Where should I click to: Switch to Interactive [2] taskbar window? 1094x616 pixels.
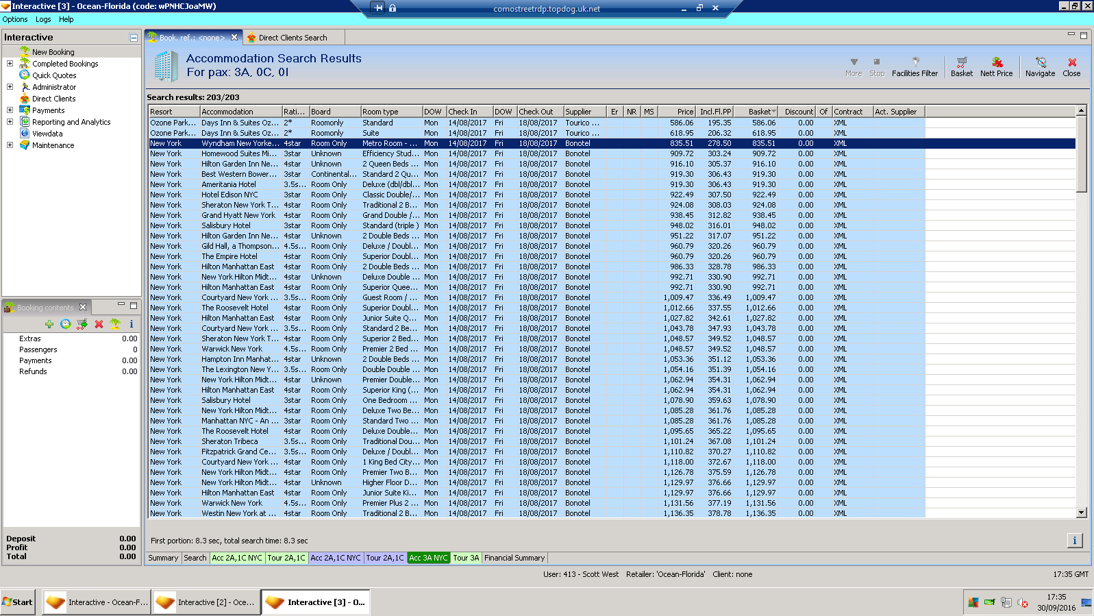pos(206,602)
